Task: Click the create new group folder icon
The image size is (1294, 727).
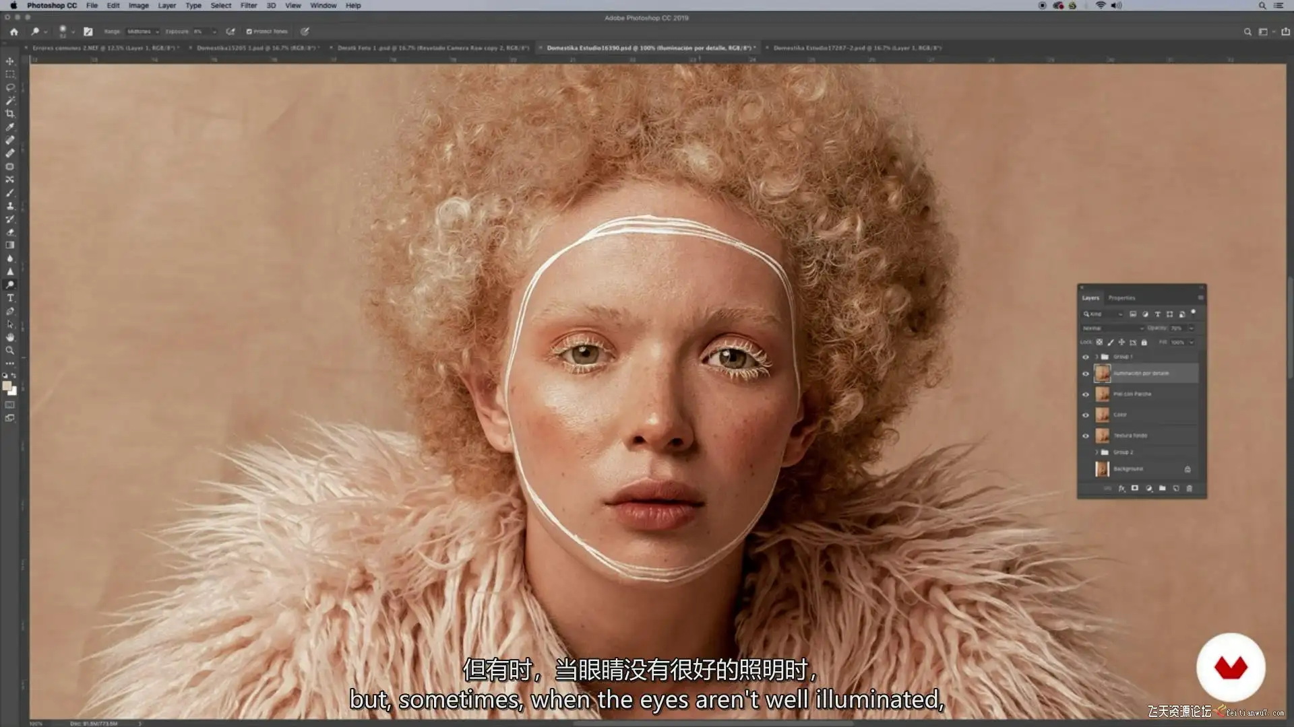Action: pyautogui.click(x=1163, y=489)
